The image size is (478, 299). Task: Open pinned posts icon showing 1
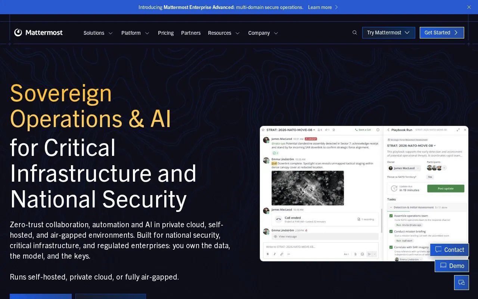click(x=327, y=130)
